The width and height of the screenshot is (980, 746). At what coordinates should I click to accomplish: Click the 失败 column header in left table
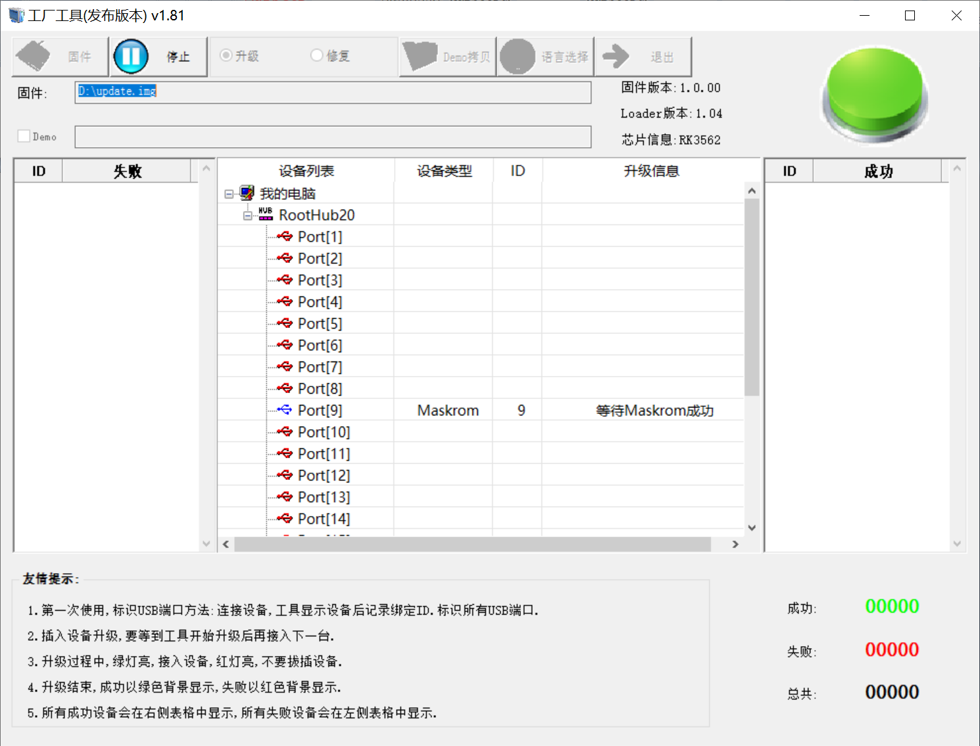[127, 172]
